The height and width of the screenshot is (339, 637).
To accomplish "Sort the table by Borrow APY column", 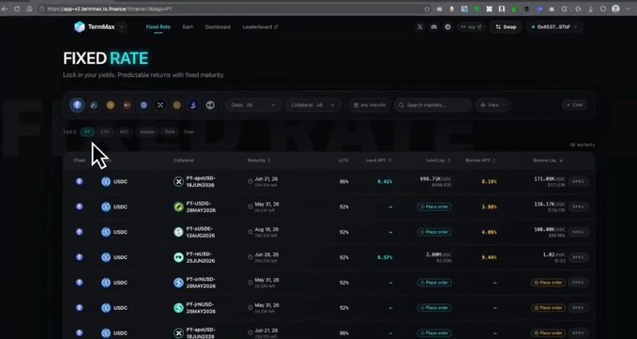I will click(480, 161).
